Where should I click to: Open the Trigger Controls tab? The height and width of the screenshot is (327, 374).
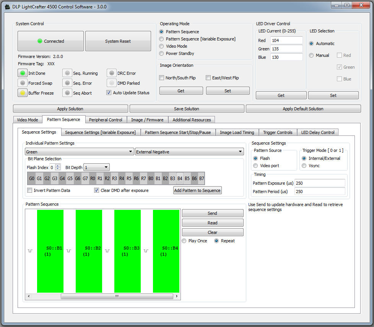(x=278, y=132)
